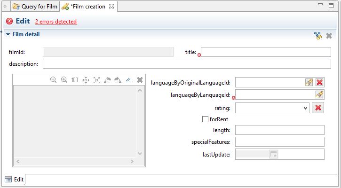Open lookup for languageByLanguageId field
Image resolution: width=341 pixels, height=188 pixels.
pyautogui.click(x=319, y=95)
